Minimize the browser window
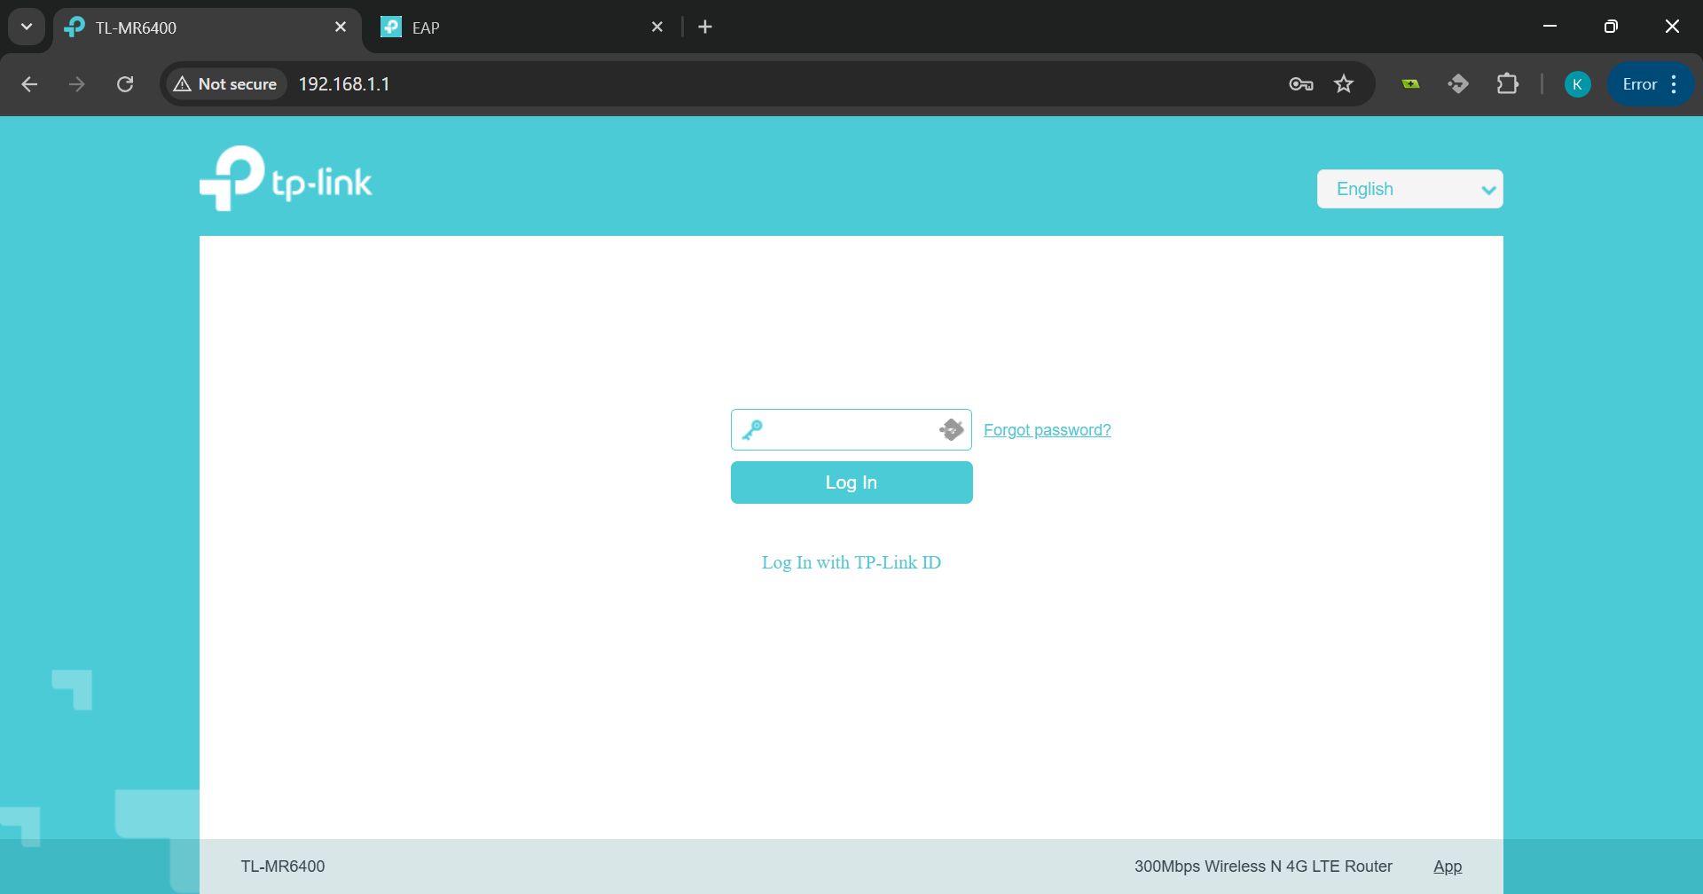Viewport: 1703px width, 894px height. [x=1550, y=27]
